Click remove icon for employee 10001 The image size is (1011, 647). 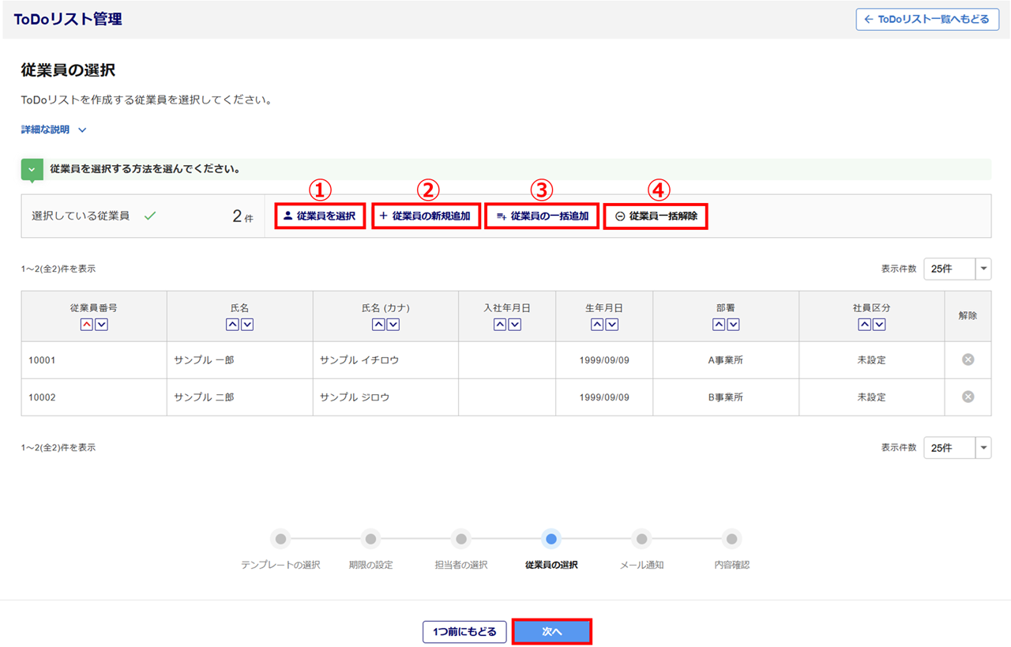coord(968,359)
